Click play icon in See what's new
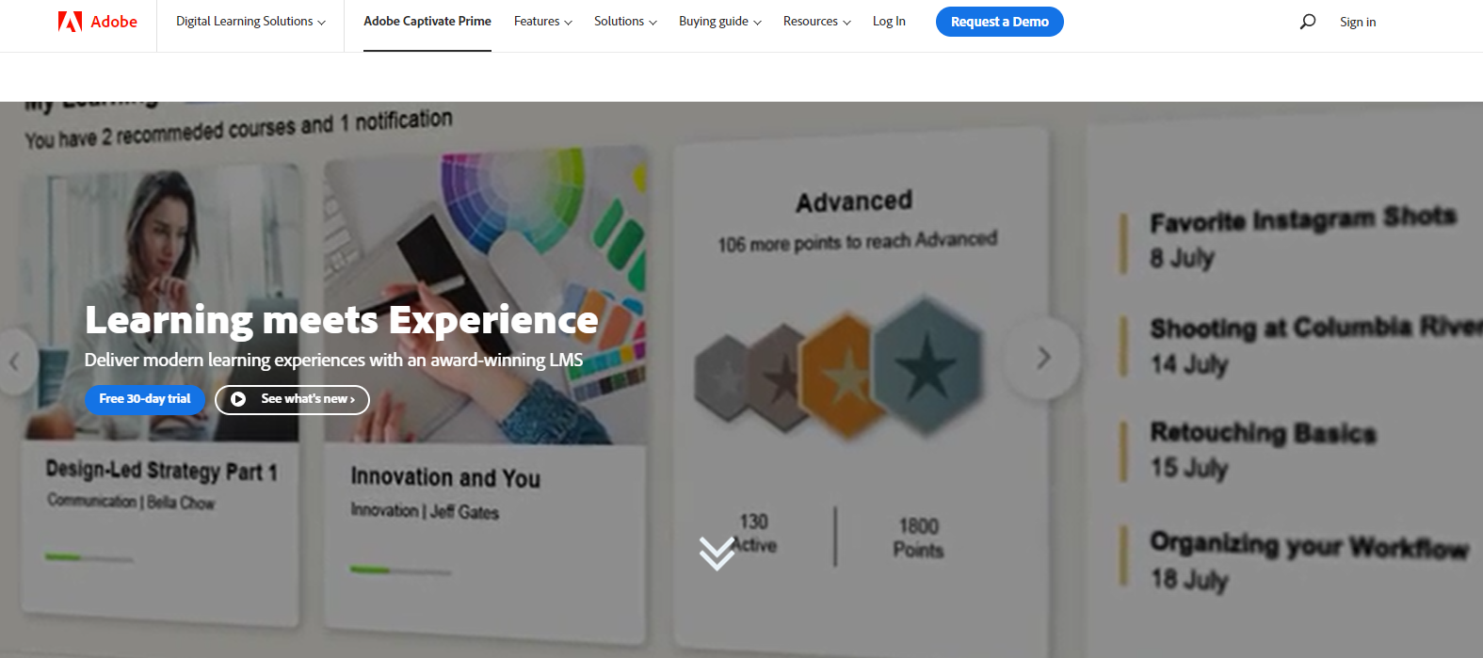The height and width of the screenshot is (658, 1483). pos(238,399)
